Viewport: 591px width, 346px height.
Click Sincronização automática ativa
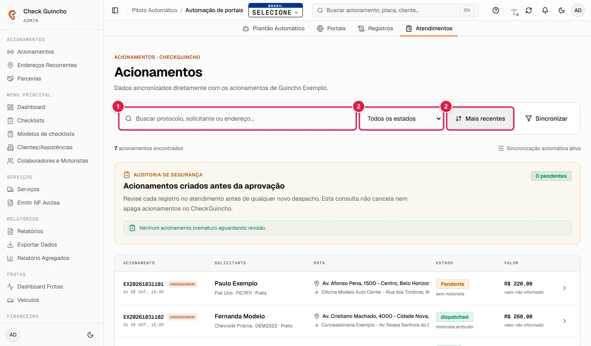pos(539,148)
